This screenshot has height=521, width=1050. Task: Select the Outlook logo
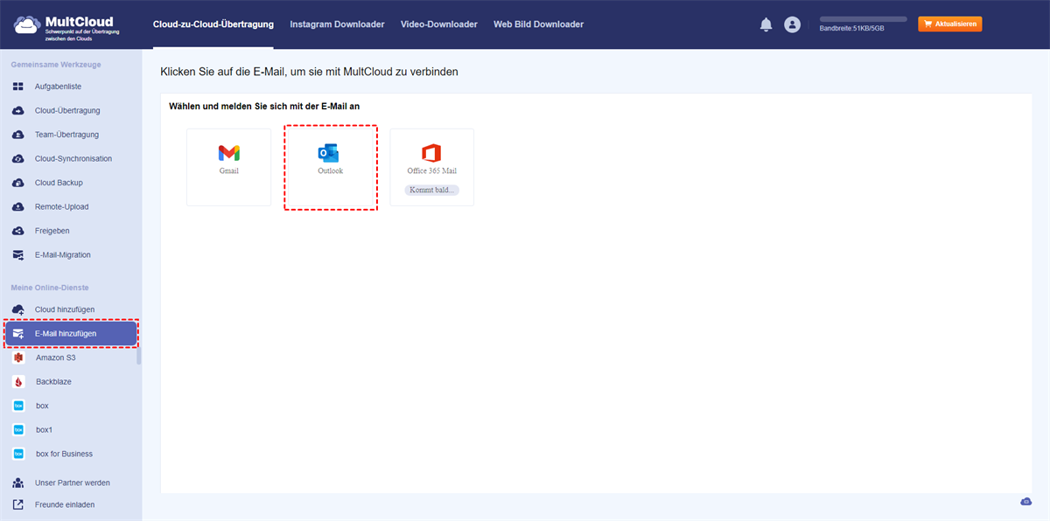click(328, 154)
